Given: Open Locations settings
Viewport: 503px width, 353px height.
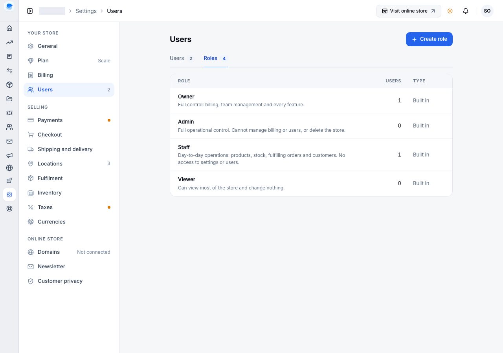Looking at the screenshot, I should 69,164.
